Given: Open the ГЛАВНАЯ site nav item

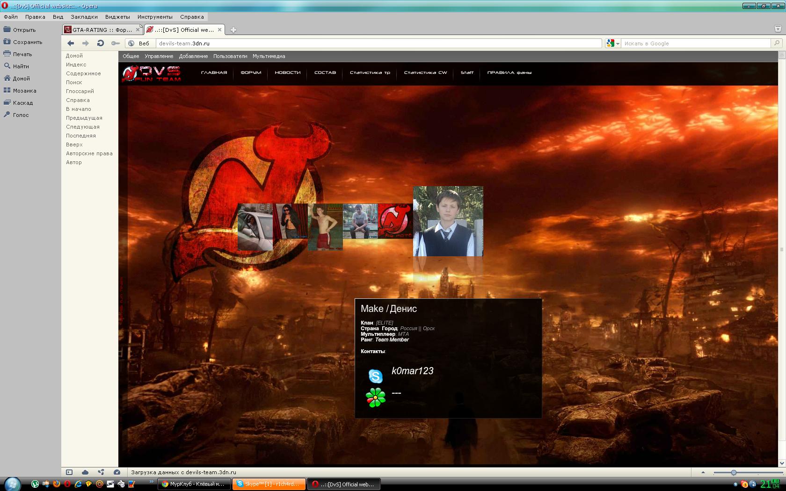Looking at the screenshot, I should click(x=214, y=72).
